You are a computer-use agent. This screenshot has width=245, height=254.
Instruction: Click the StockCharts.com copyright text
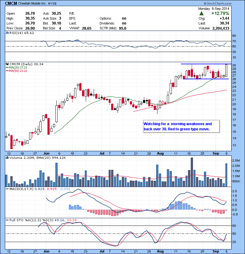tap(217, 3)
